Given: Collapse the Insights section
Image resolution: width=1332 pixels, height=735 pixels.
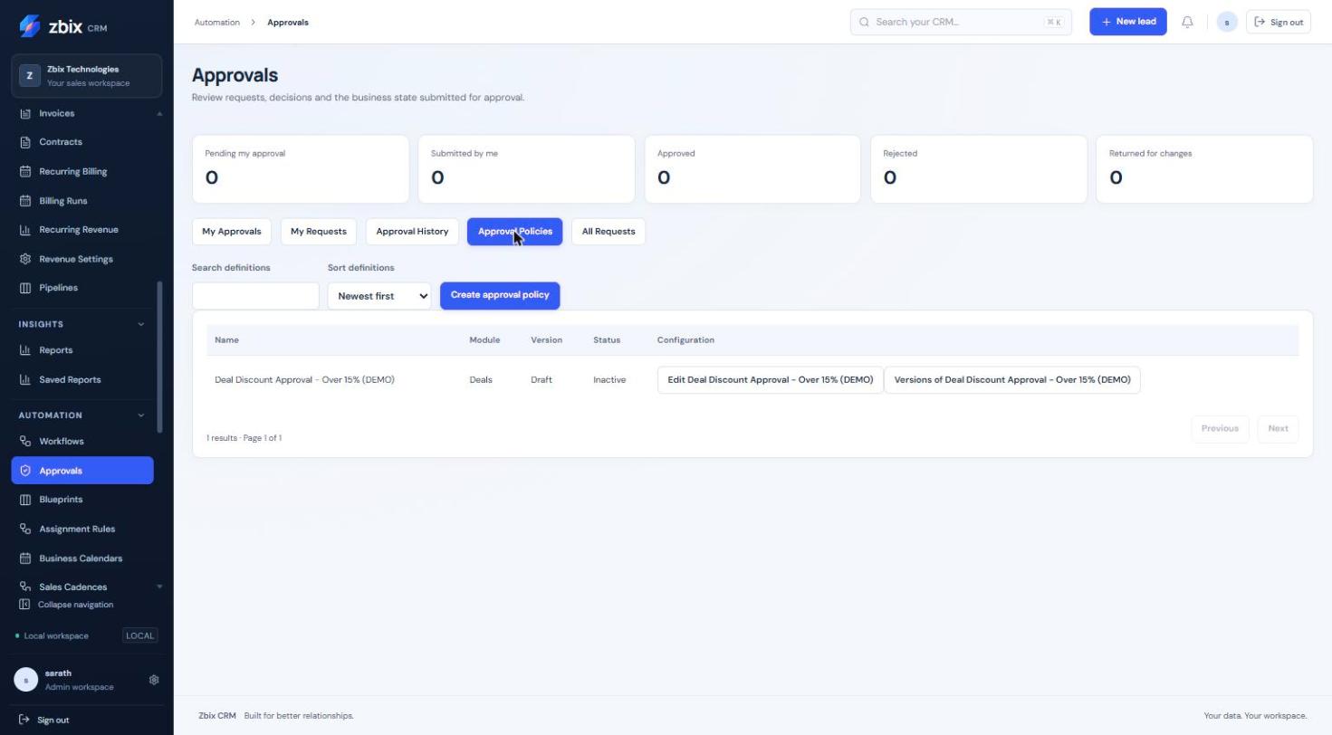Looking at the screenshot, I should pos(140,324).
